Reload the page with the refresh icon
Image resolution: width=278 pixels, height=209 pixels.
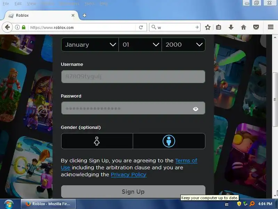point(141,28)
